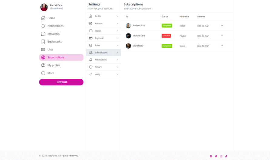Click Michael Kane's avatar thumbnail
Screen dimensions: 270x160
pos(128,36)
